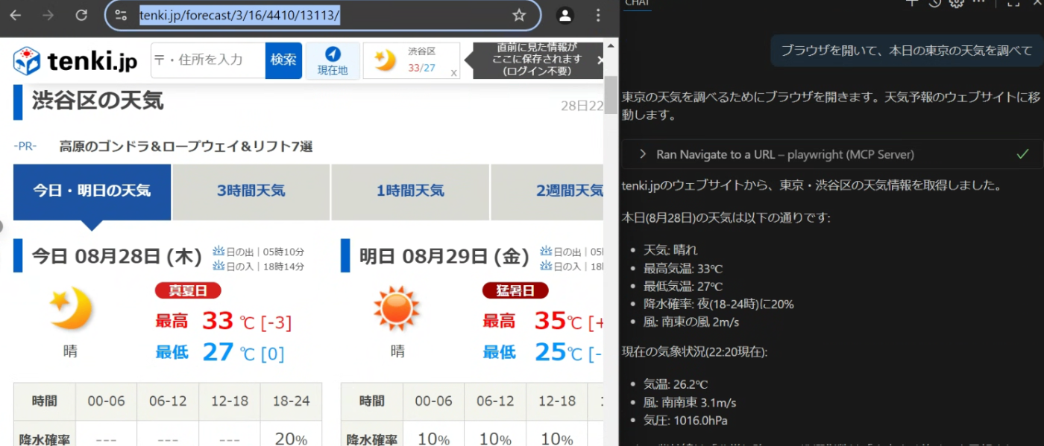Click chat line 気温: 26.2℃
Image resolution: width=1044 pixels, height=446 pixels.
point(675,385)
